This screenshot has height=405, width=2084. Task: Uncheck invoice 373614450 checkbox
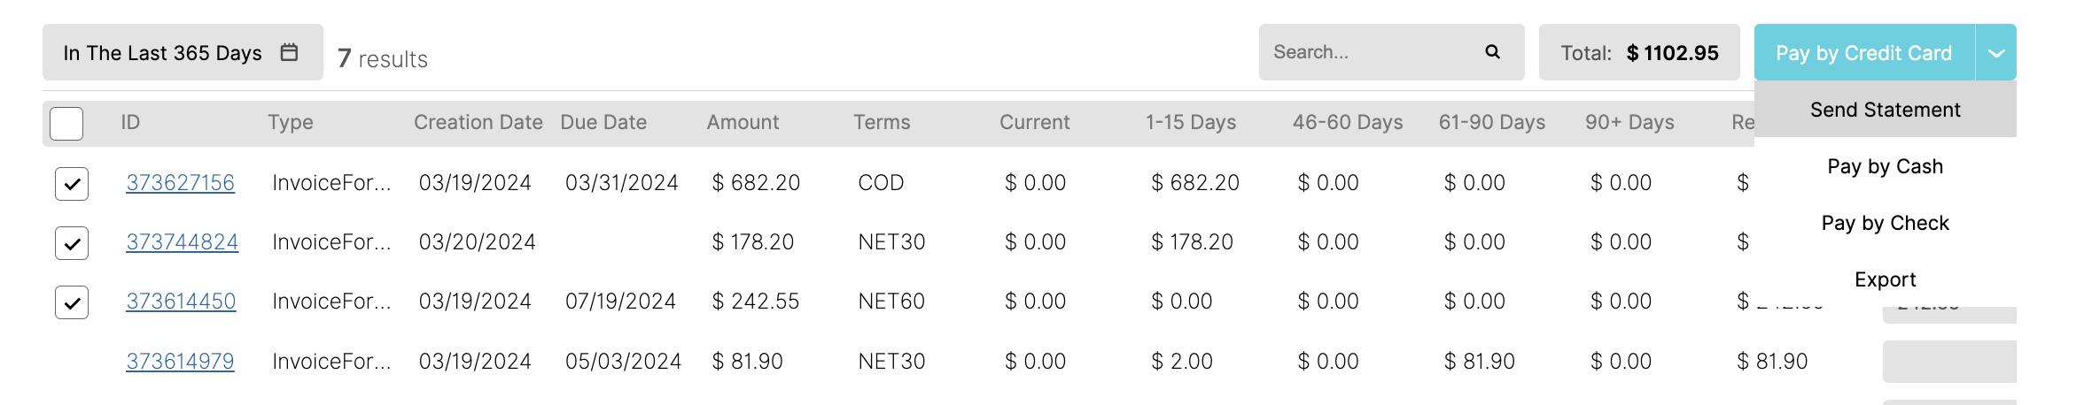72,302
